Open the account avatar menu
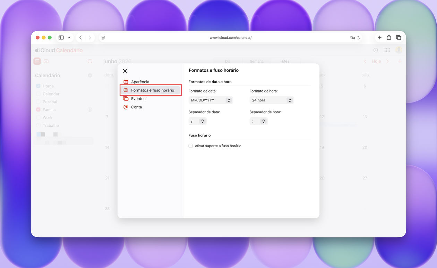Viewport: 437px width, 268px height. [399, 50]
